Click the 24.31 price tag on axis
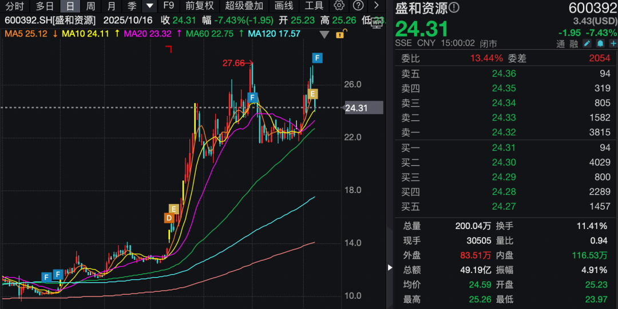Screen dimensions: 618x309 click(x=364, y=108)
